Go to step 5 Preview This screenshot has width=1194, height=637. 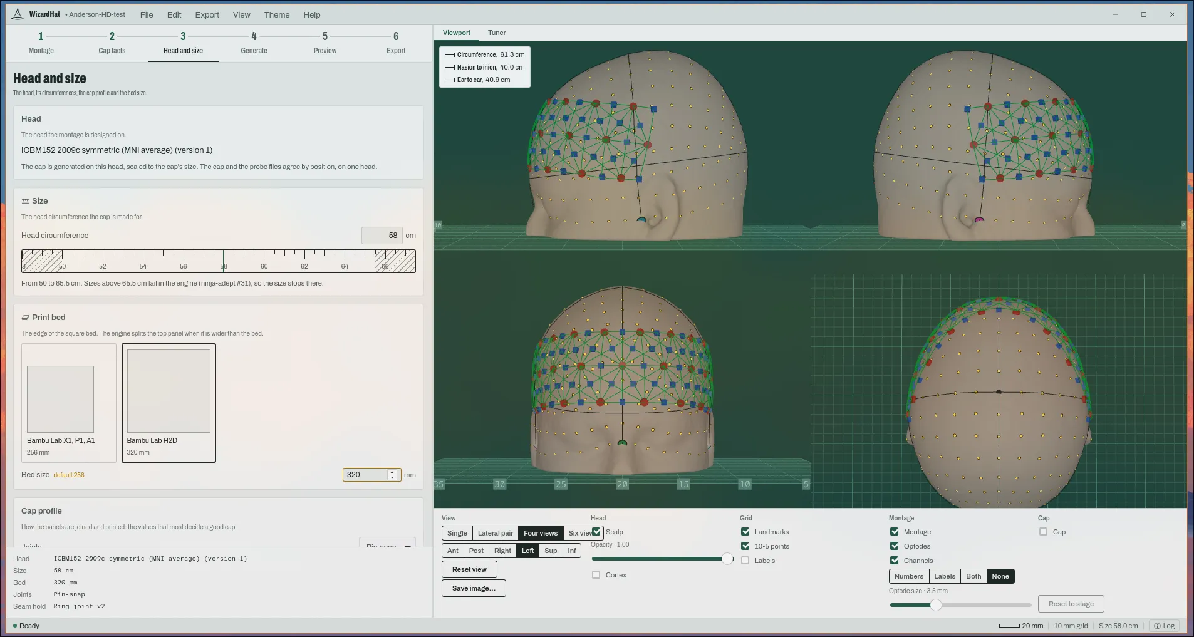[x=325, y=43]
